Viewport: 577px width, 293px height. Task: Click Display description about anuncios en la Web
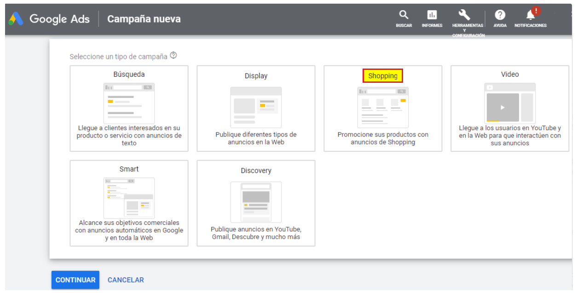click(x=256, y=138)
